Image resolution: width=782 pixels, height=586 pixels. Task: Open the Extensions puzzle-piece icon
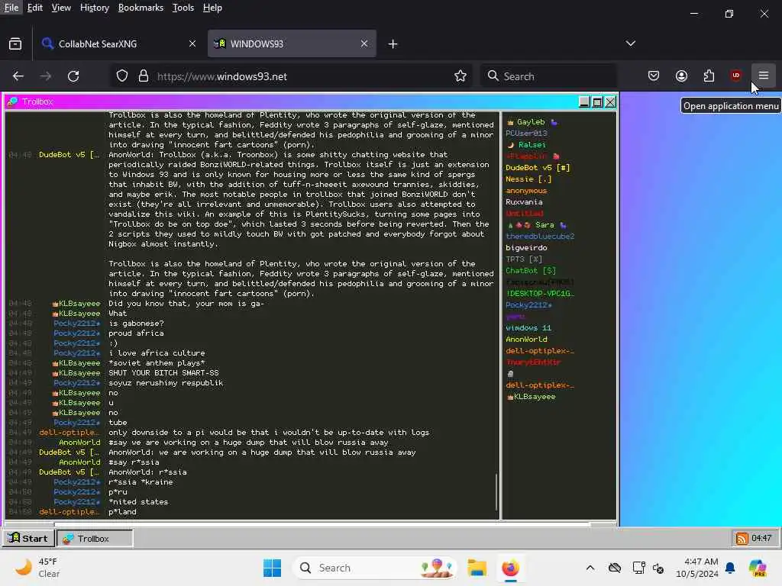pyautogui.click(x=709, y=76)
